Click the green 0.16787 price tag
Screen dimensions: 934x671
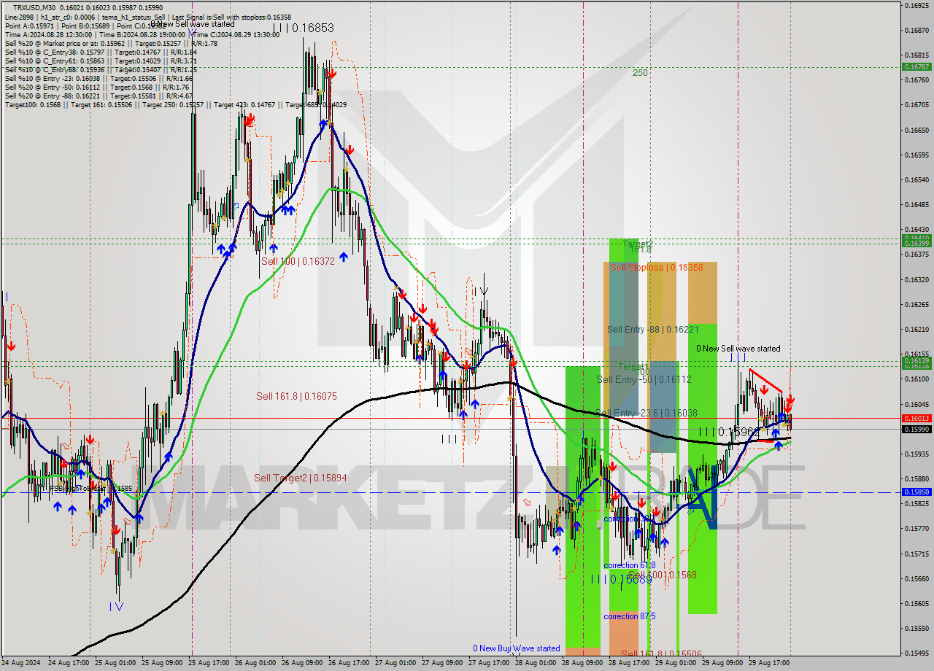(x=917, y=66)
